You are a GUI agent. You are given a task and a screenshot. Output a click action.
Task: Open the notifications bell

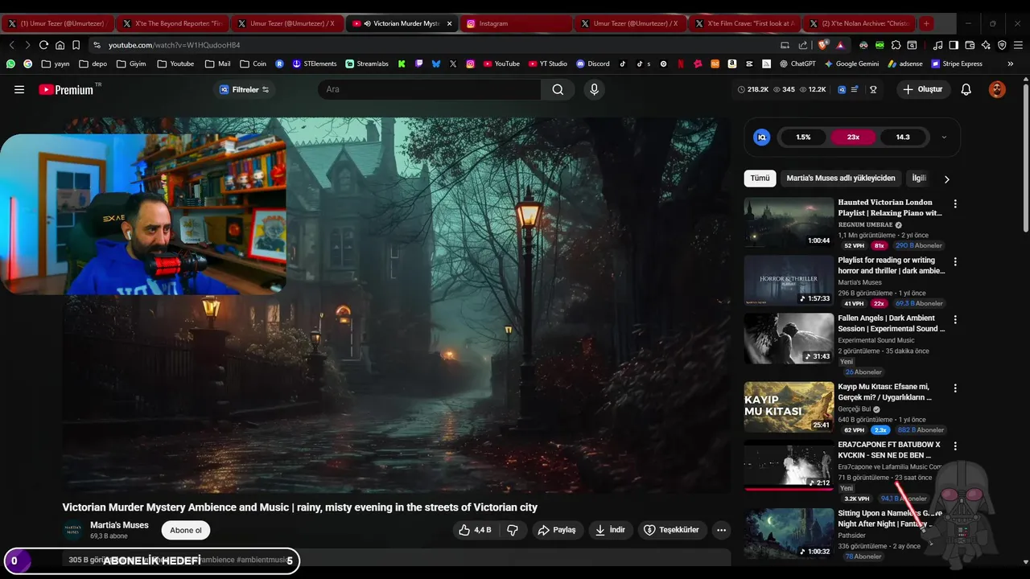coord(966,89)
